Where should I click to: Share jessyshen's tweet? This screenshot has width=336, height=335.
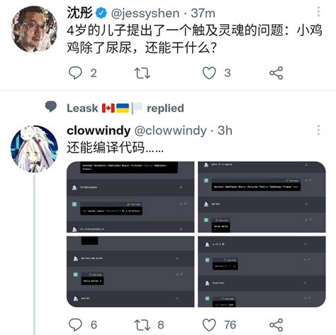(x=276, y=72)
